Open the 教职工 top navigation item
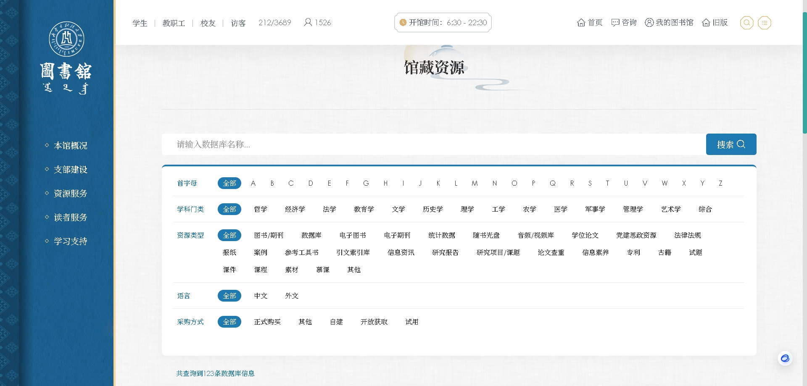Screen dimensions: 807x386 (x=174, y=23)
